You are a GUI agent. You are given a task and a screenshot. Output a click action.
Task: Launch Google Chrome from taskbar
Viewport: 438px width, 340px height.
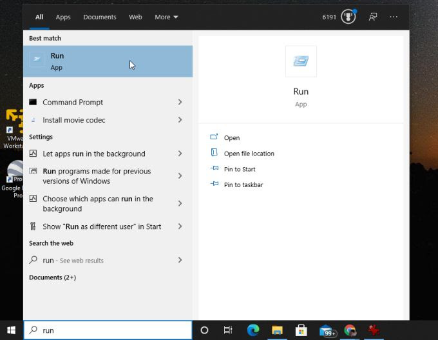click(350, 330)
